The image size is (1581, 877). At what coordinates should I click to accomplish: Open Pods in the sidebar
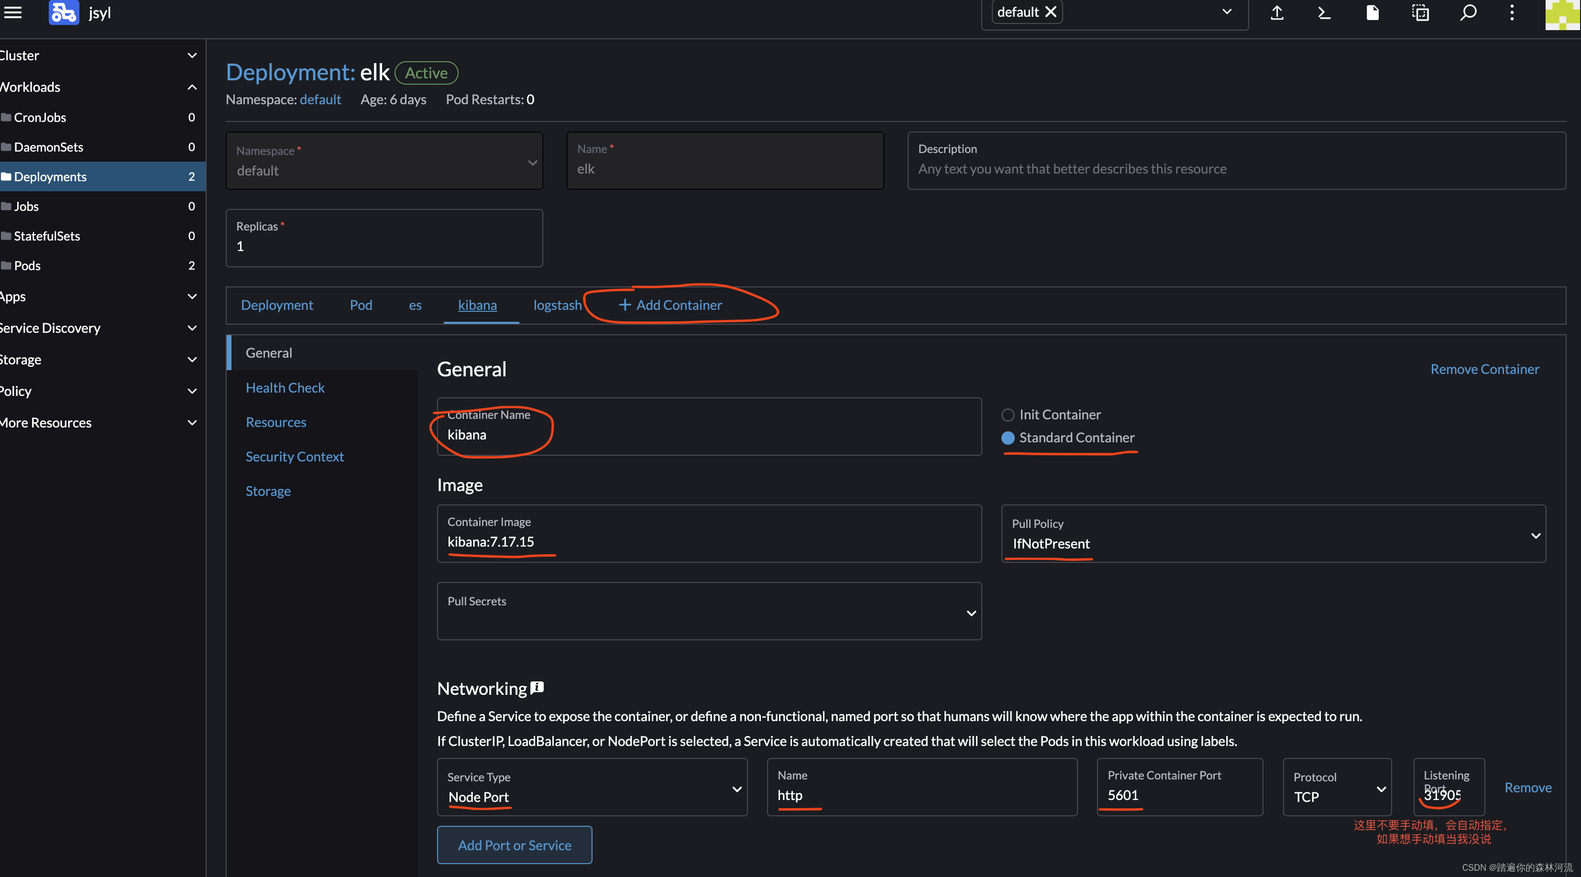[x=102, y=265]
